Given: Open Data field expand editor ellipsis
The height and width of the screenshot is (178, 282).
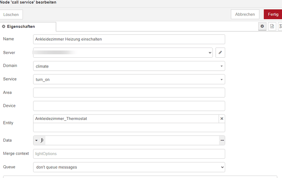Looking at the screenshot, I should pyautogui.click(x=222, y=140).
